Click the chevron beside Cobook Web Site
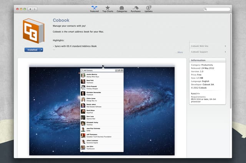 pyautogui.click(x=225, y=46)
